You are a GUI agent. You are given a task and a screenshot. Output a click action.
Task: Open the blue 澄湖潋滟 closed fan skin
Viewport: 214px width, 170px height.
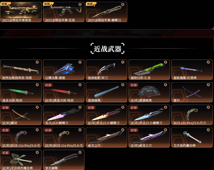click(x=107, y=92)
